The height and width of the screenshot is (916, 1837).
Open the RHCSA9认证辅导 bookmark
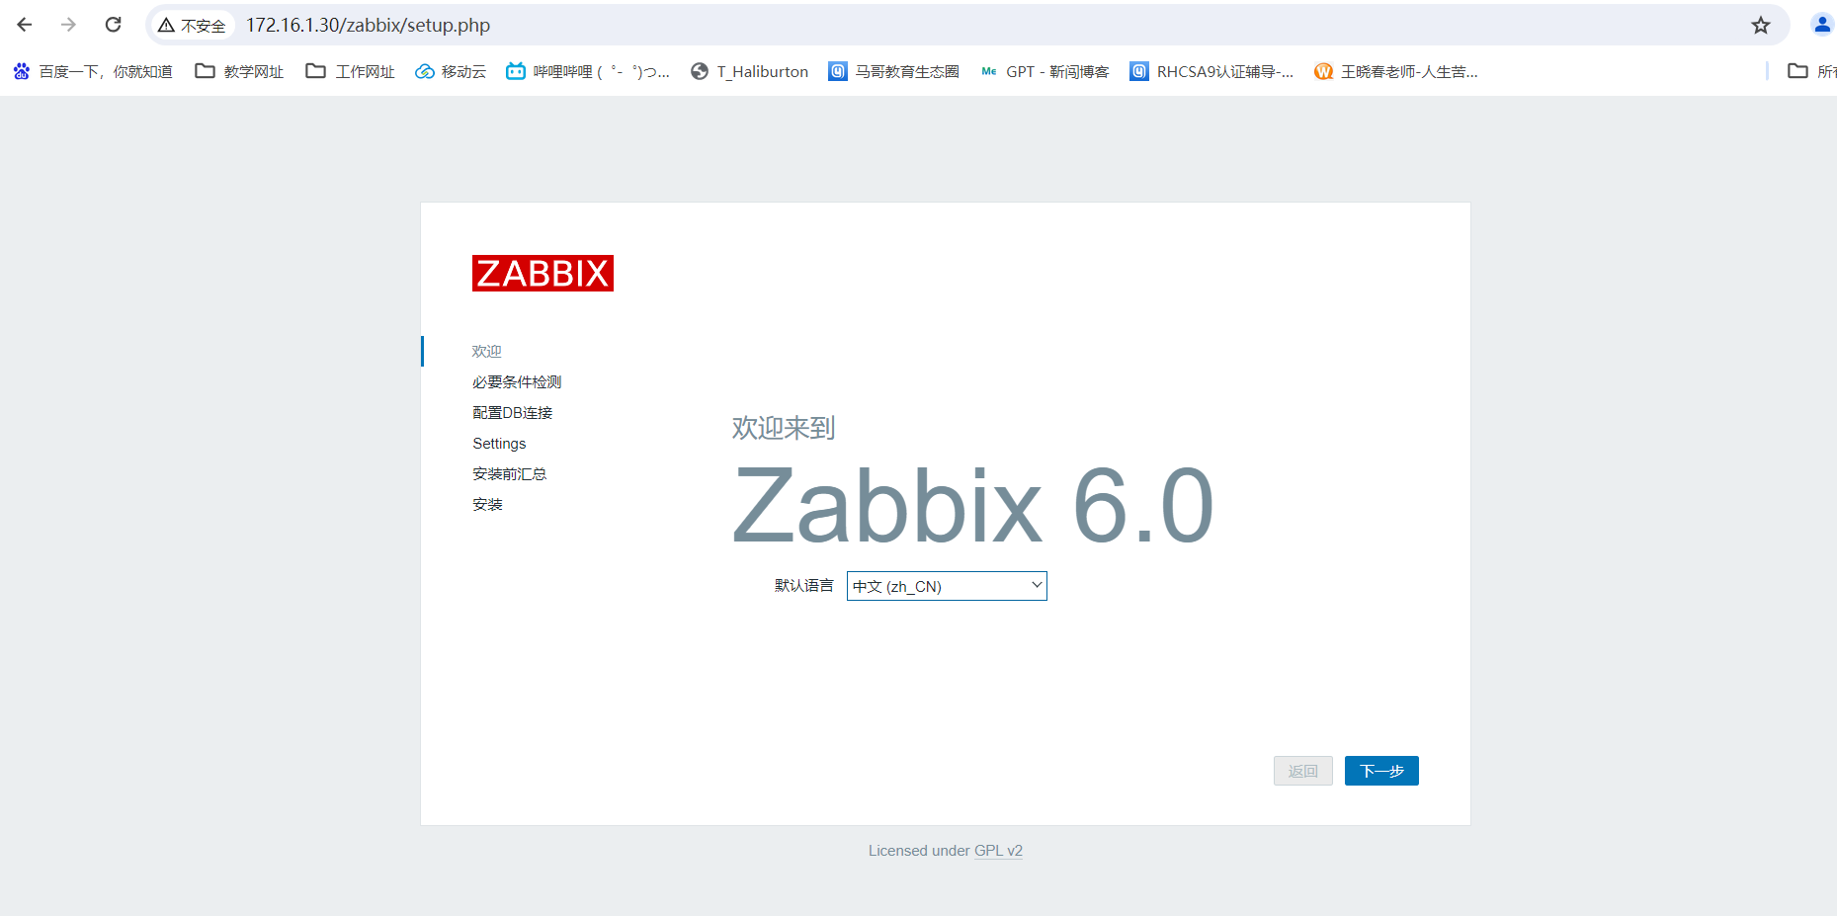coord(1211,71)
